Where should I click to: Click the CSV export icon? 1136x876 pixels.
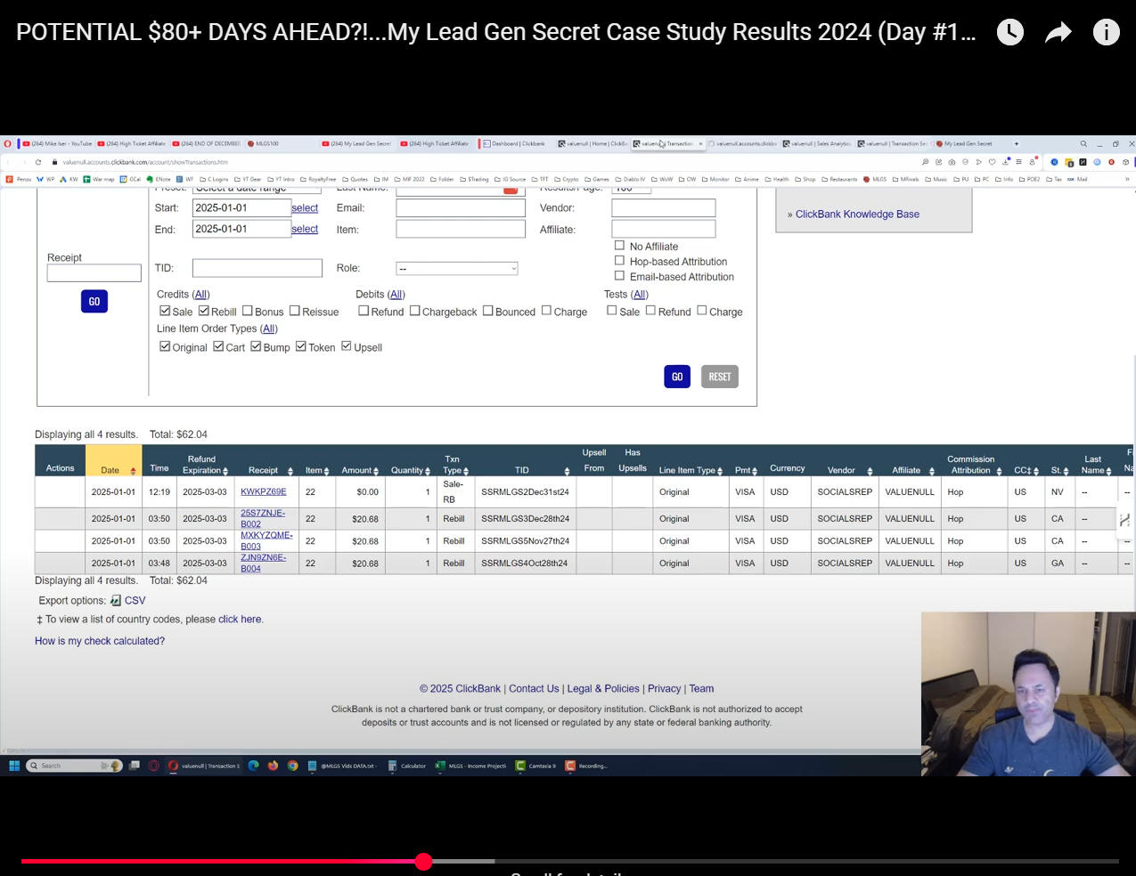(116, 601)
